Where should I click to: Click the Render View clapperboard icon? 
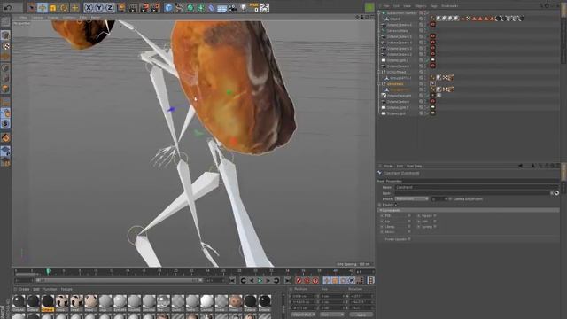pyautogui.click(x=133, y=8)
